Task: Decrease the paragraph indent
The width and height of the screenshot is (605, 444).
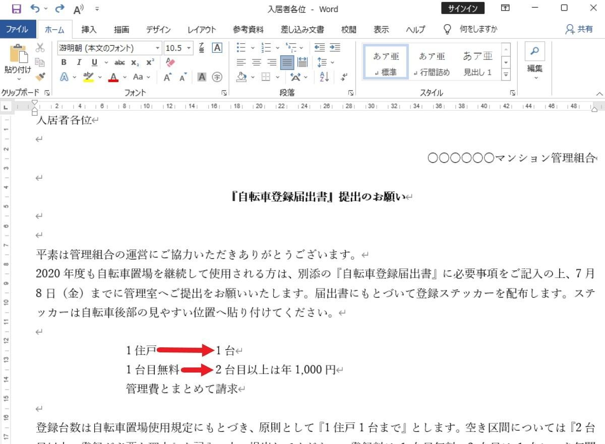Action: pyautogui.click(x=319, y=48)
